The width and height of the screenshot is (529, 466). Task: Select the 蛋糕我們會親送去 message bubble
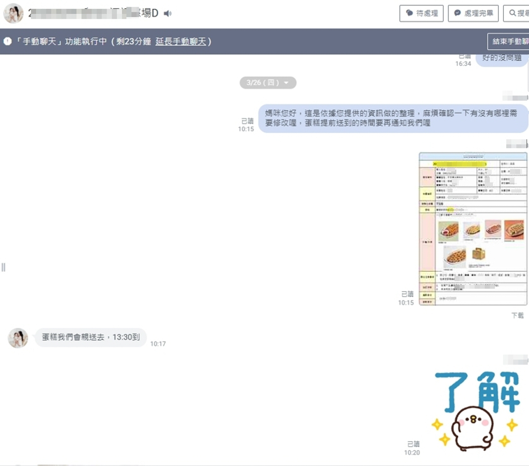(91, 337)
